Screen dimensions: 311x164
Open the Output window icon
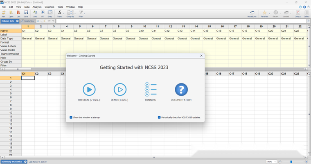(298, 13)
